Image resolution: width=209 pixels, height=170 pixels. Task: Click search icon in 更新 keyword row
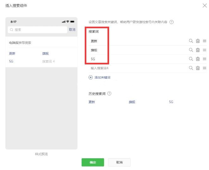(191, 41)
